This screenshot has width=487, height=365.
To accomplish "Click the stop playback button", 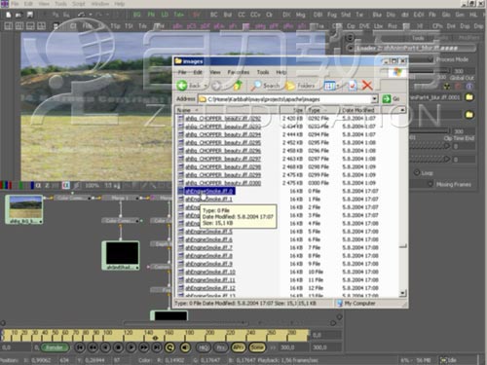I will click(118, 347).
